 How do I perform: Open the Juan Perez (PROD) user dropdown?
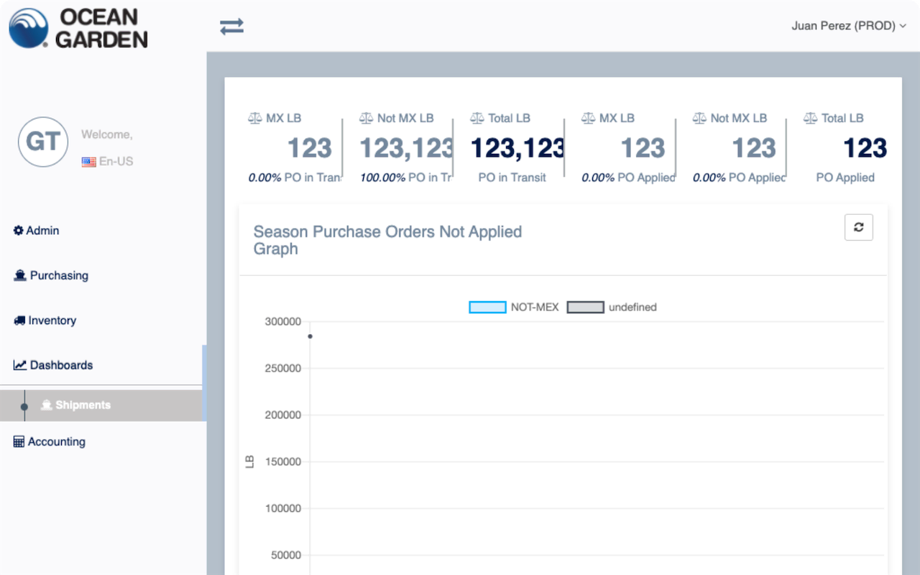click(848, 26)
